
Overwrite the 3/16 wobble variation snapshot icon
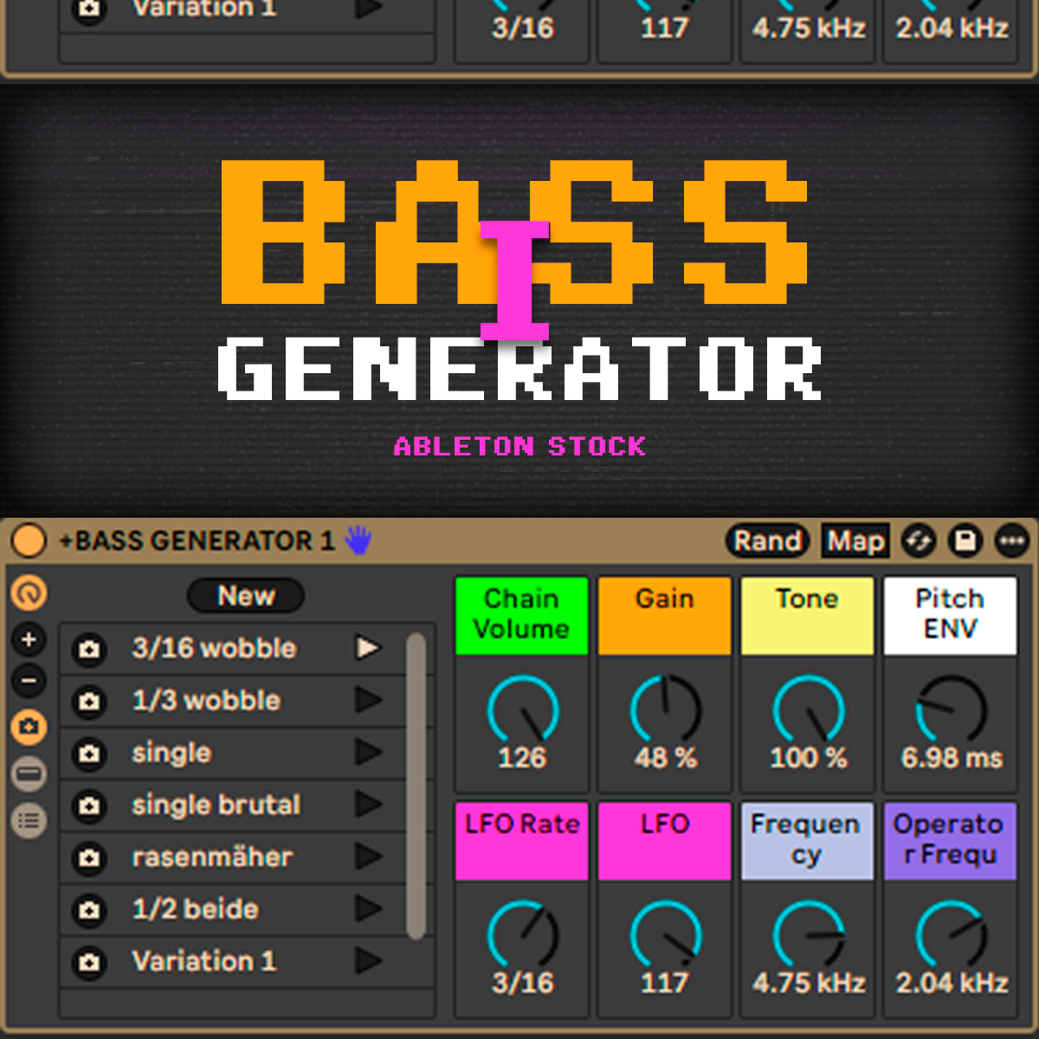pos(89,649)
